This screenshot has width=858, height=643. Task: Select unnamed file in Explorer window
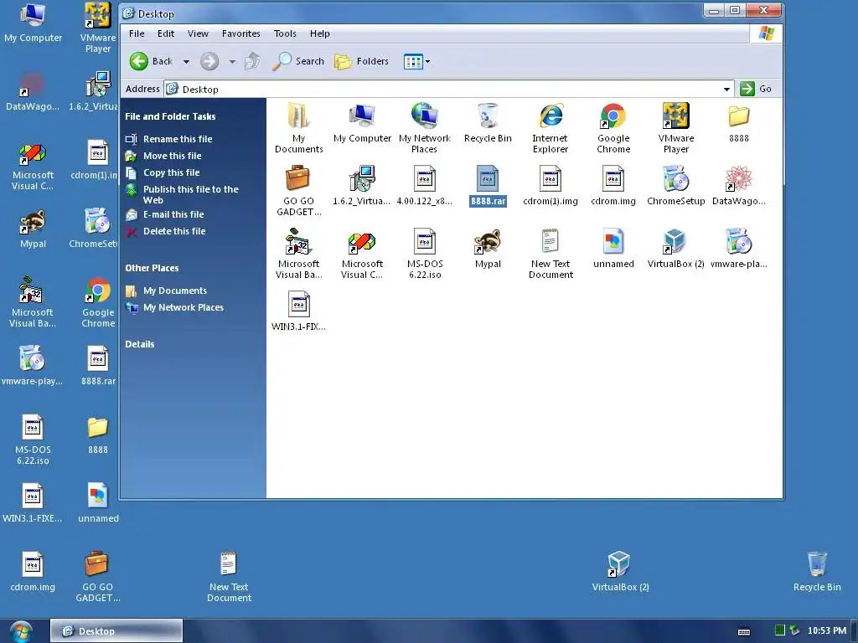pos(613,248)
